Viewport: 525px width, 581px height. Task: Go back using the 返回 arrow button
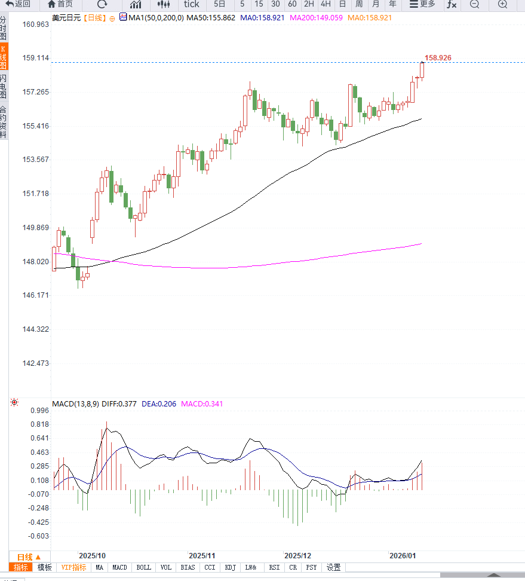18,4
